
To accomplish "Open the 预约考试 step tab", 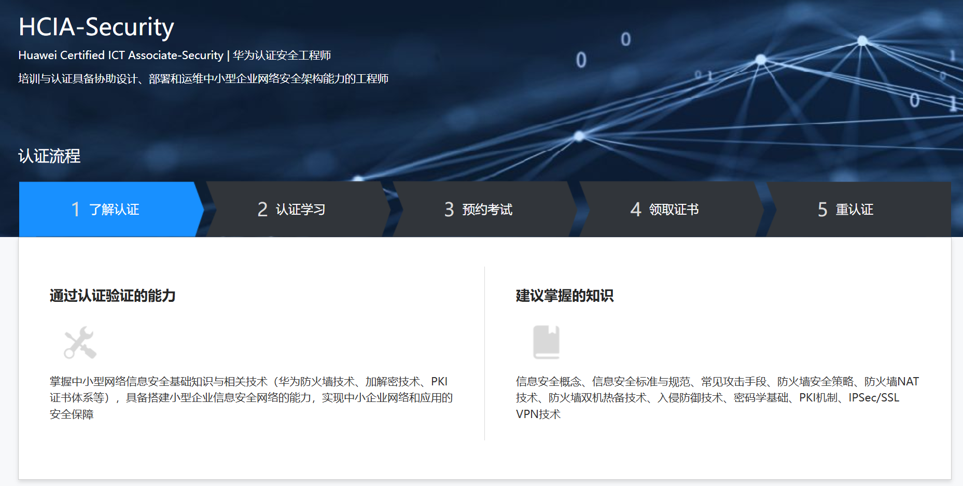I will (484, 209).
